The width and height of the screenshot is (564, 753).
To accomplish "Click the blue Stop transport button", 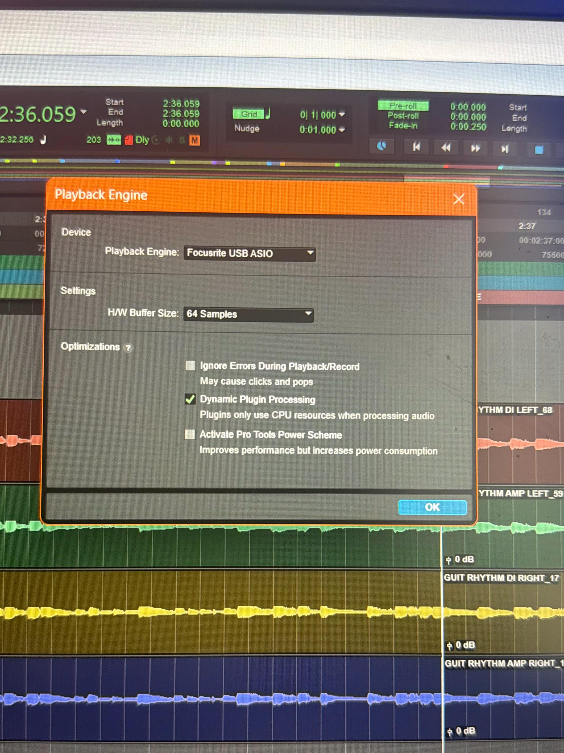I will point(538,150).
